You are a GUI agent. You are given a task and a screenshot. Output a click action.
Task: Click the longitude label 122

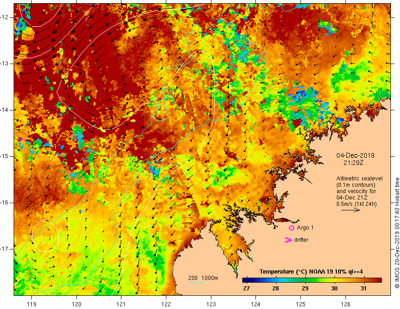[166, 304]
